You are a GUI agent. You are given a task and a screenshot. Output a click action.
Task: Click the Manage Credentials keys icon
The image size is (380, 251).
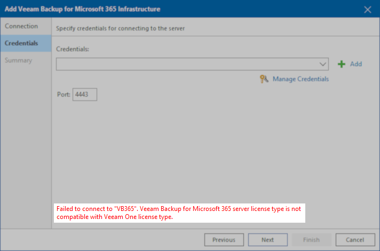click(264, 79)
